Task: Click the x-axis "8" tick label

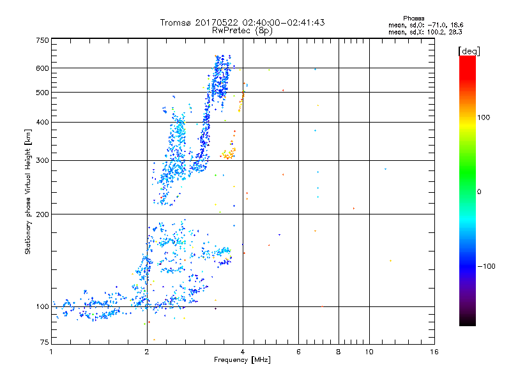Action: 339,352
